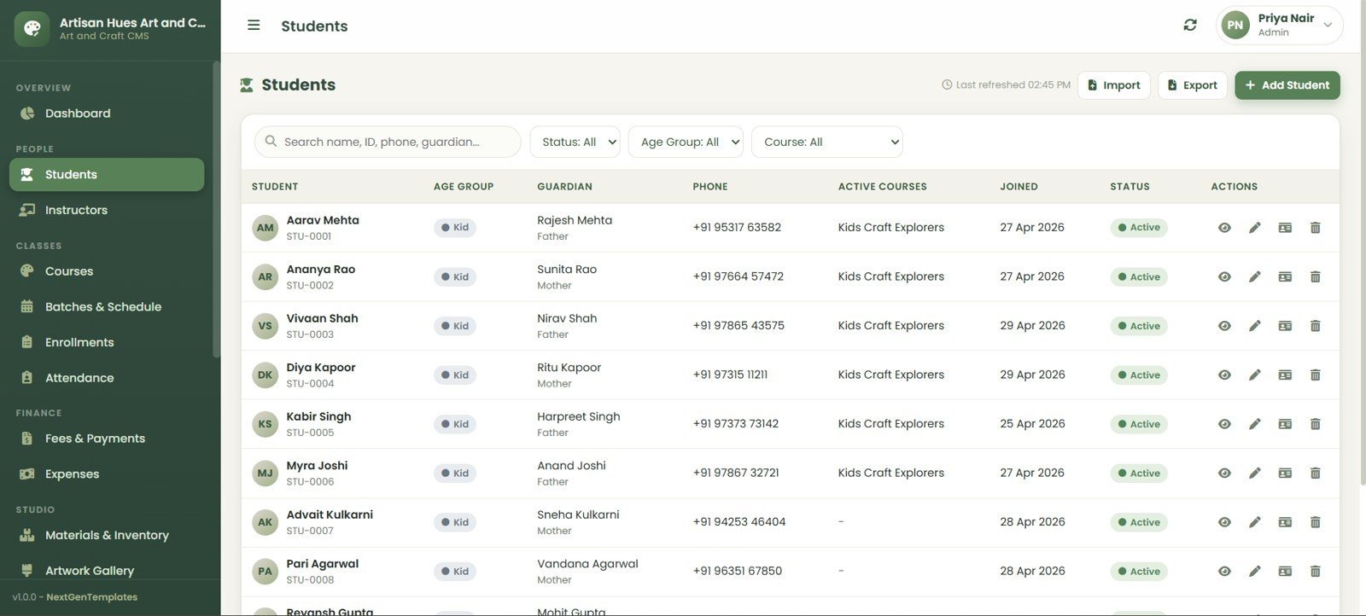1366x616 pixels.
Task: Edit Diya Kapoor's record
Action: tap(1254, 375)
